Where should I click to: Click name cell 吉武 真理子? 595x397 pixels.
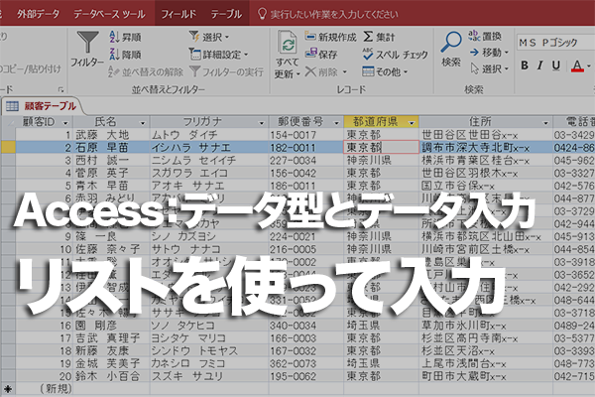pyautogui.click(x=111, y=338)
